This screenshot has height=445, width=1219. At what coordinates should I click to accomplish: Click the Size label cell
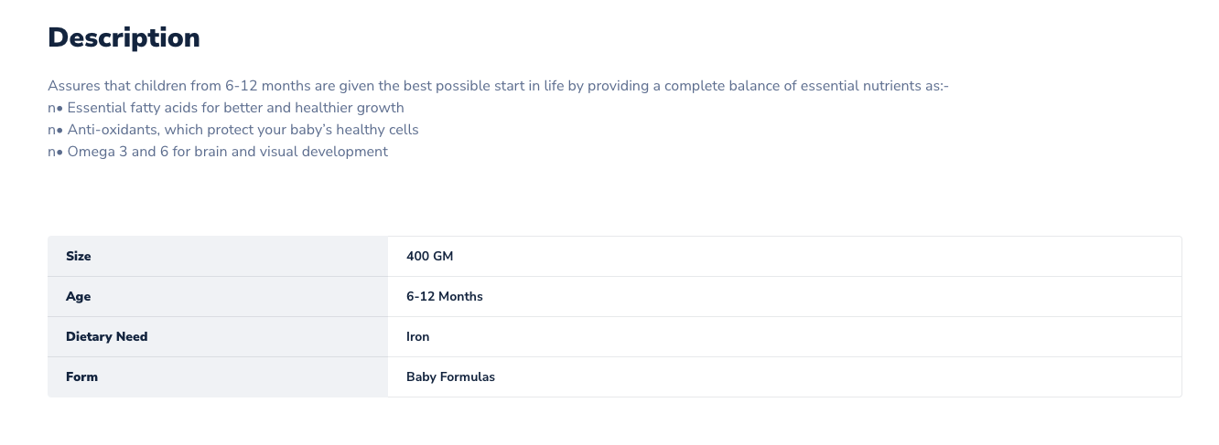click(79, 257)
